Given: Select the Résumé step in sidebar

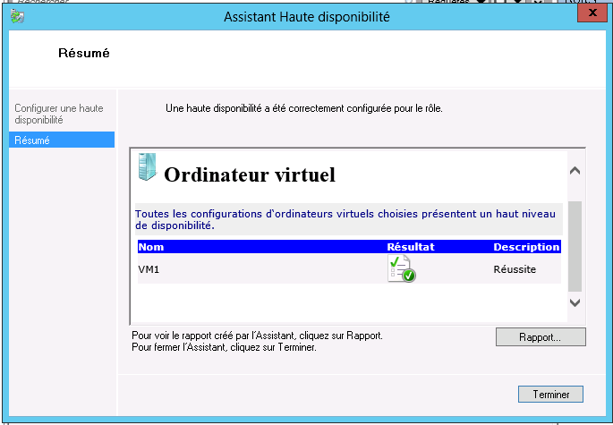Looking at the screenshot, I should 62,140.
